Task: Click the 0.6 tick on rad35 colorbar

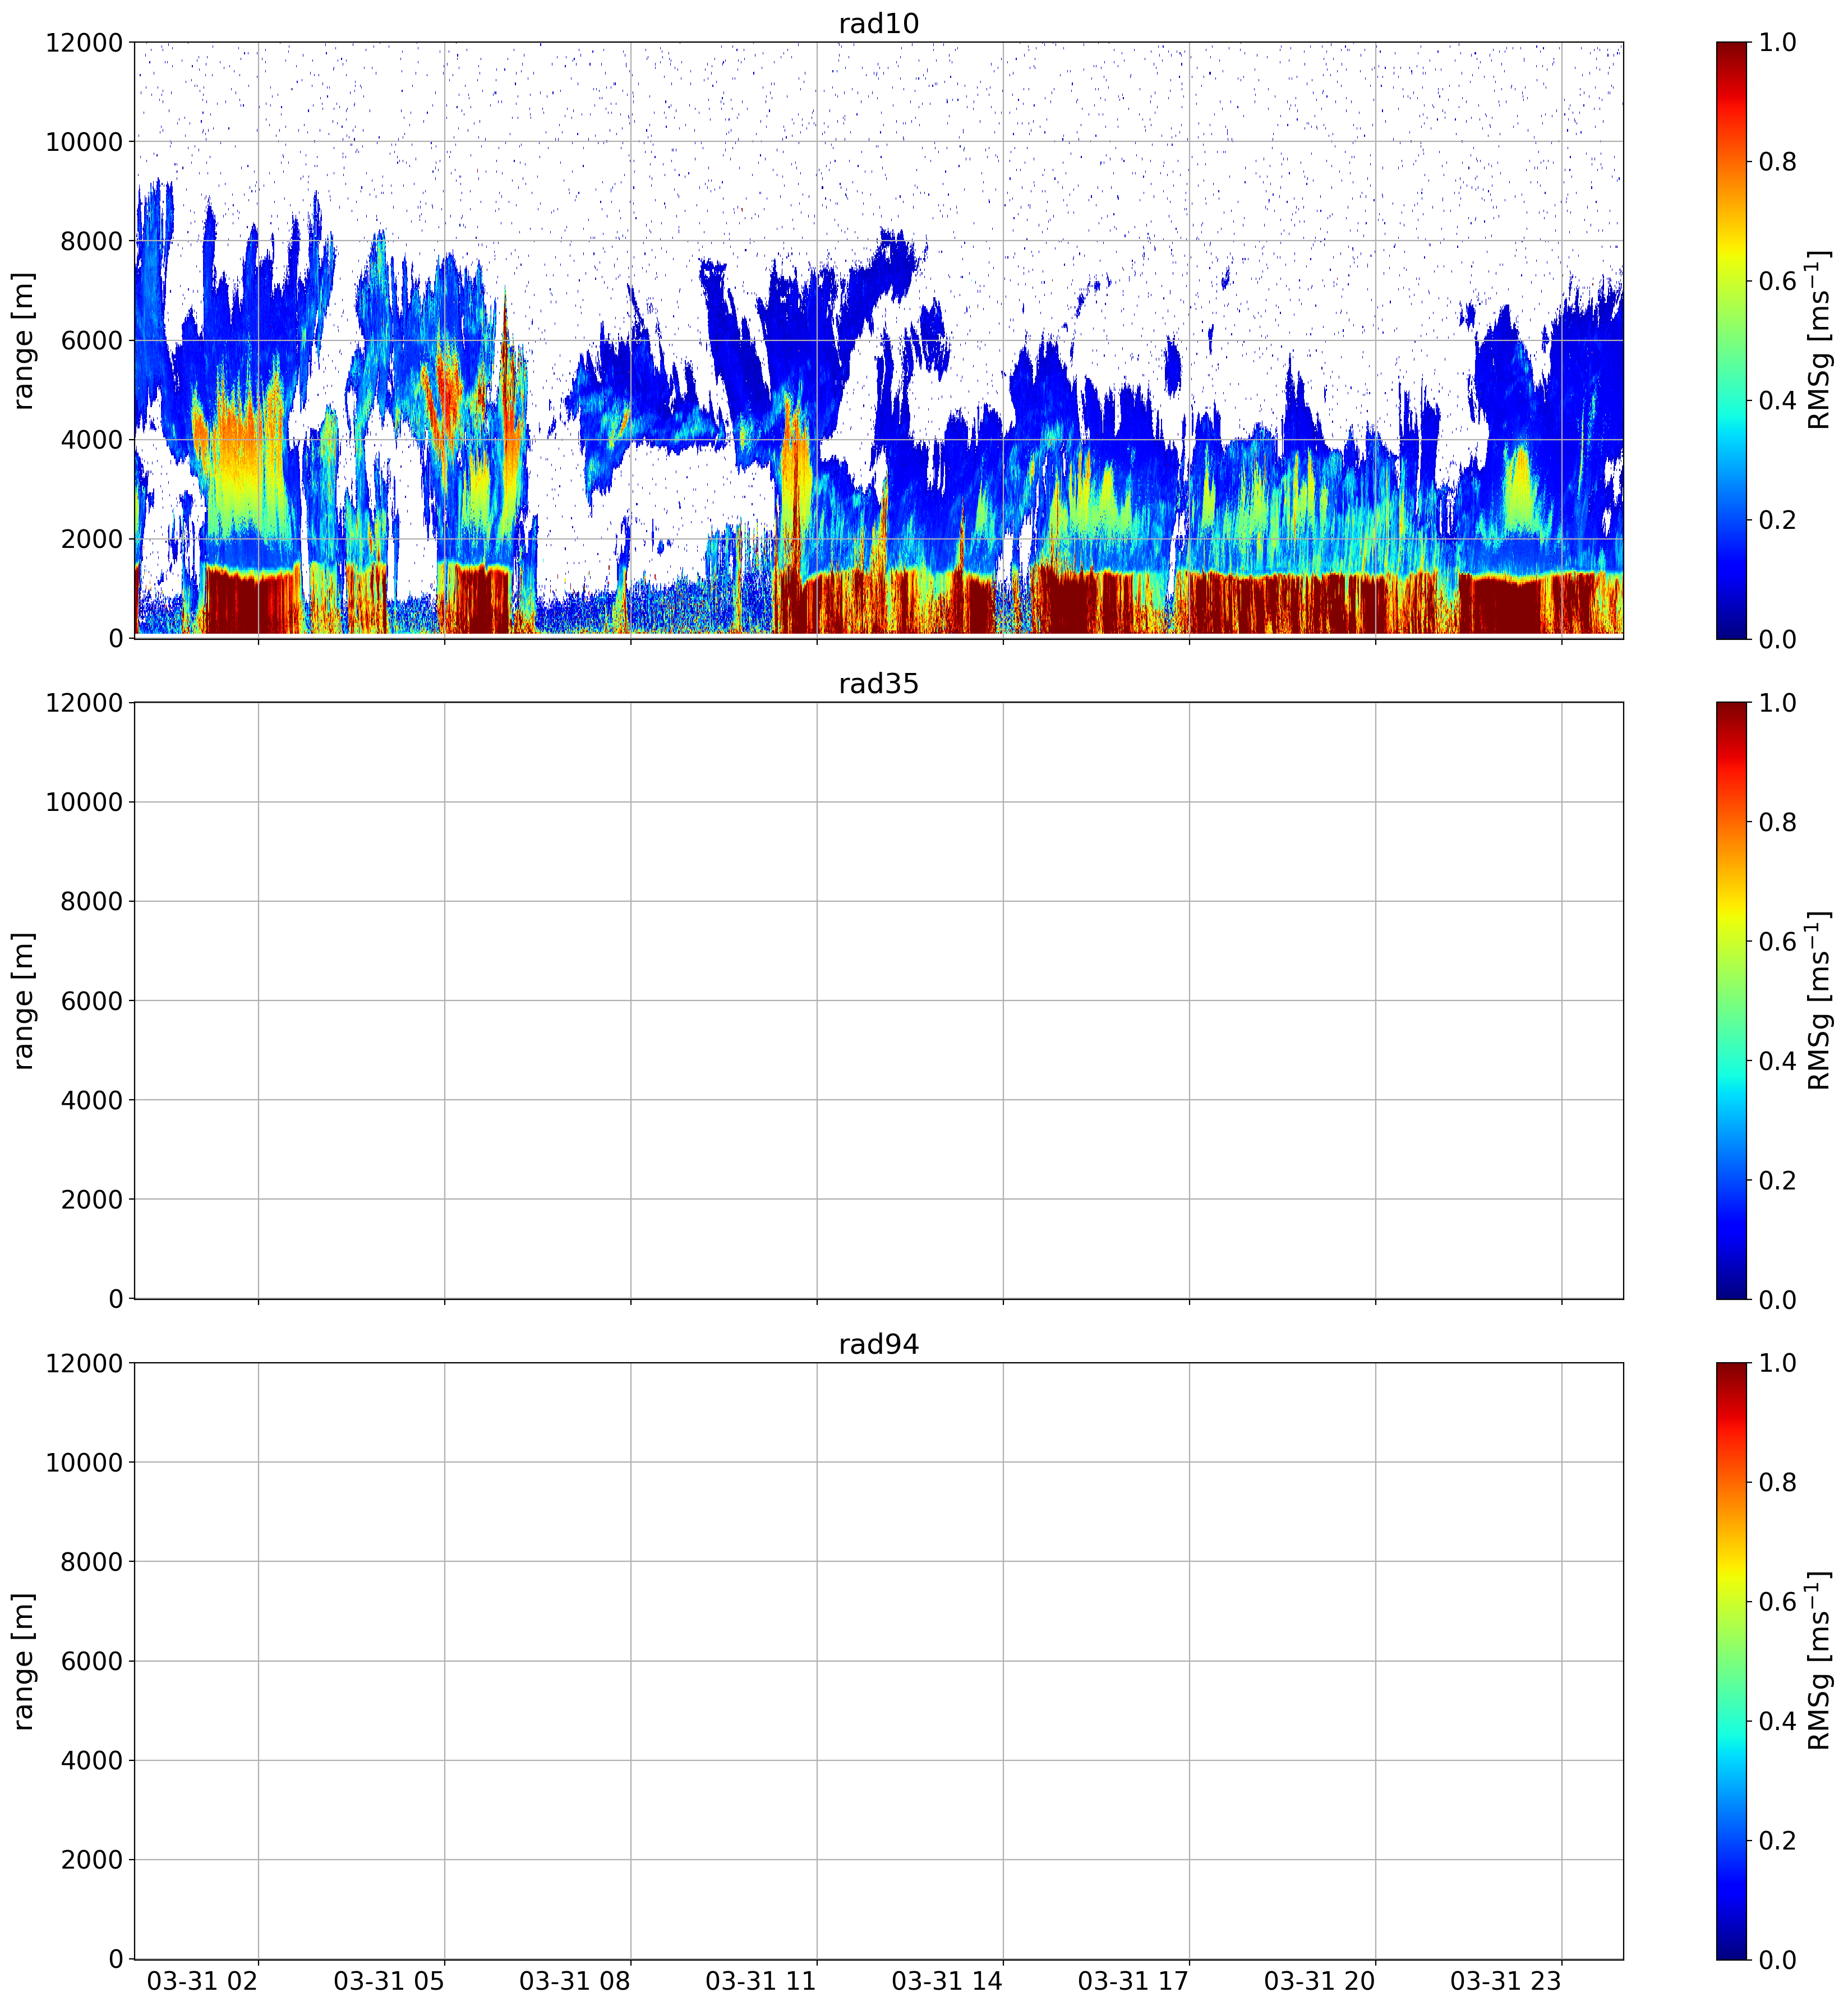Action: coord(1777,942)
